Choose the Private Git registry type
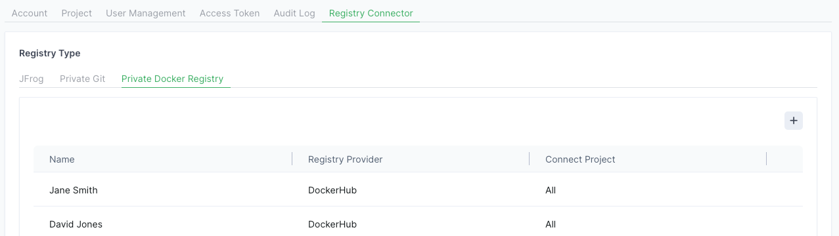839x236 pixels. (x=83, y=79)
